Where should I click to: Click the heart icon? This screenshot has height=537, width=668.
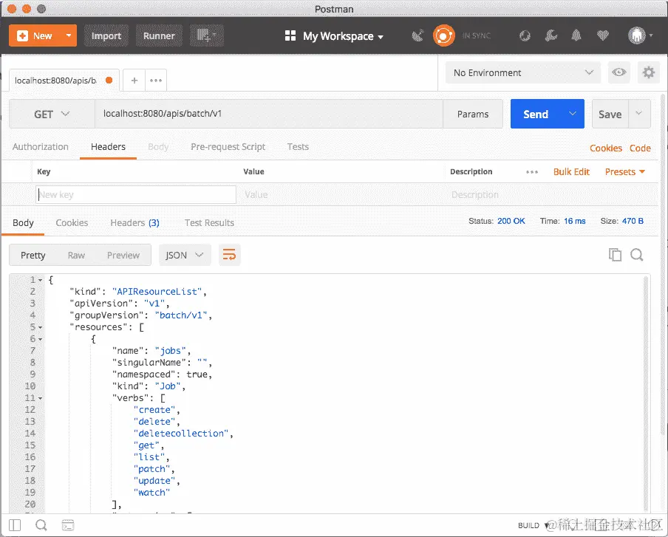(x=603, y=35)
